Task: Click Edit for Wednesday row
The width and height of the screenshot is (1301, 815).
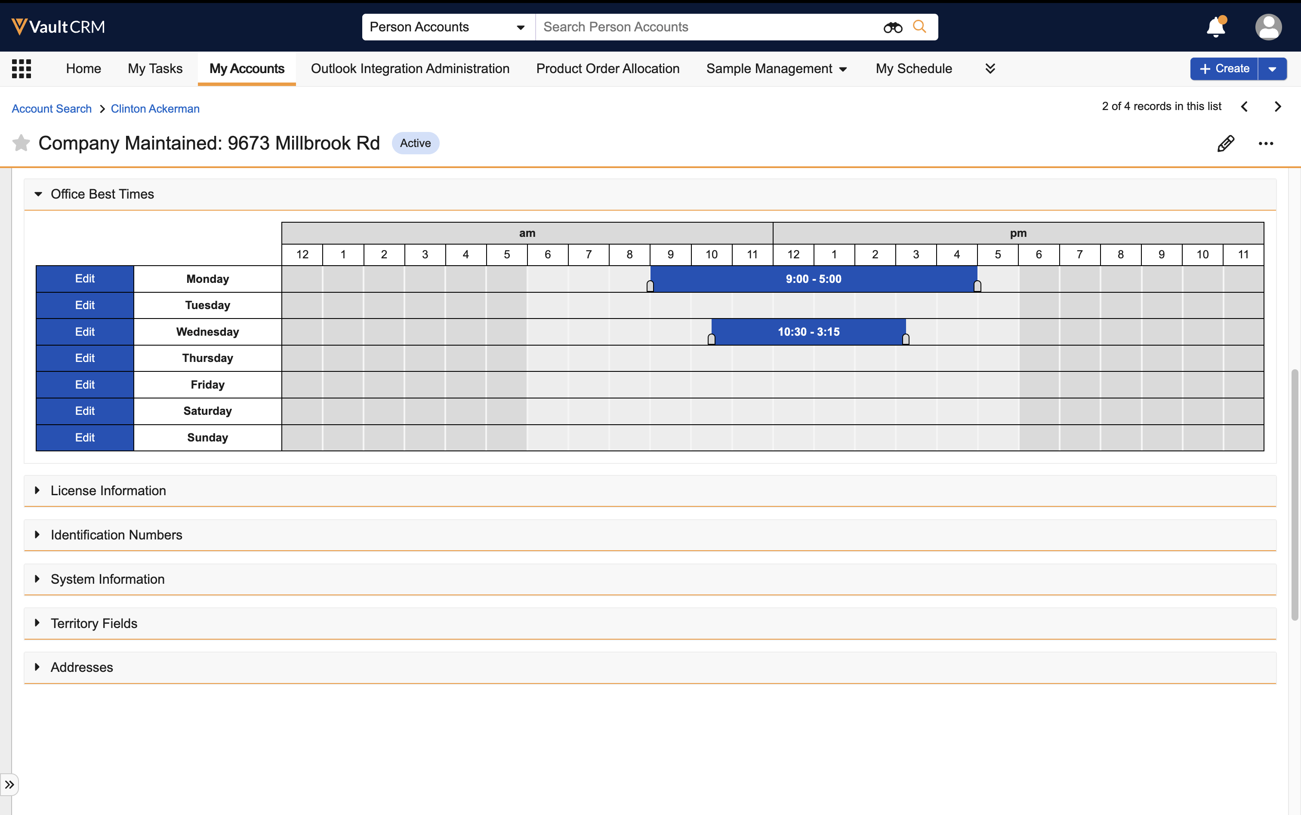Action: [x=85, y=331]
